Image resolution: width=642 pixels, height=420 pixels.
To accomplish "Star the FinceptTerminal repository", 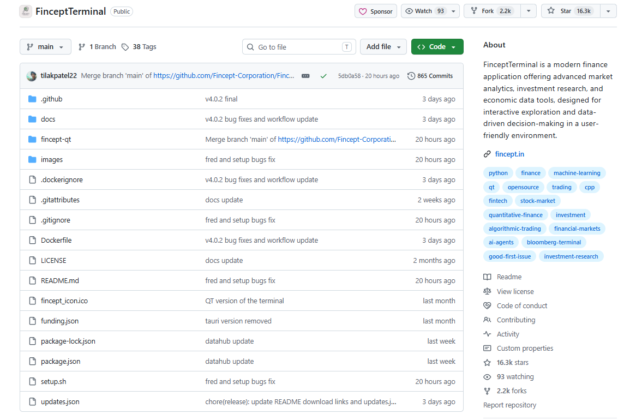I will coord(571,11).
